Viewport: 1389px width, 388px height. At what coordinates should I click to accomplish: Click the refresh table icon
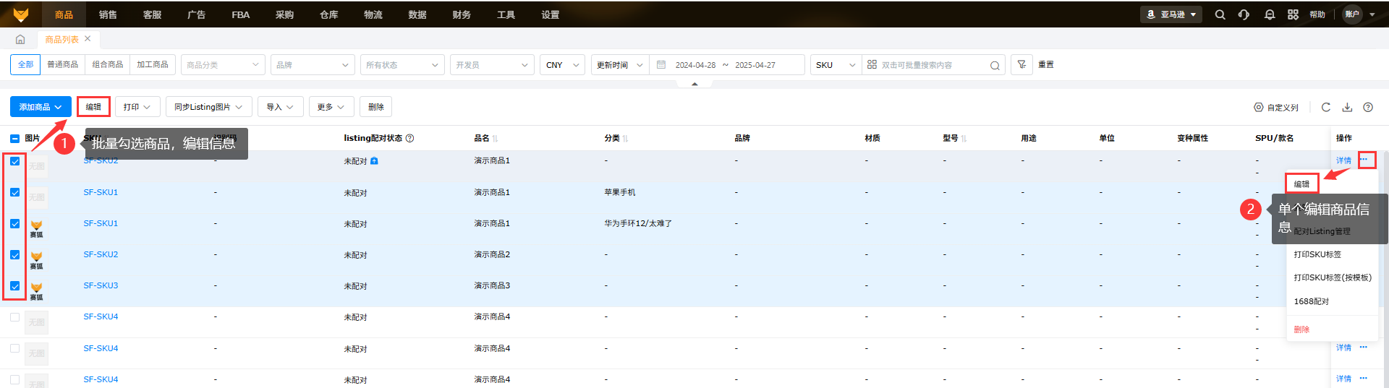[1325, 107]
